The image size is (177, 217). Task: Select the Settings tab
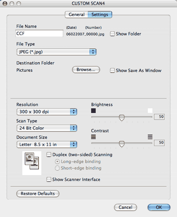pos(100,15)
